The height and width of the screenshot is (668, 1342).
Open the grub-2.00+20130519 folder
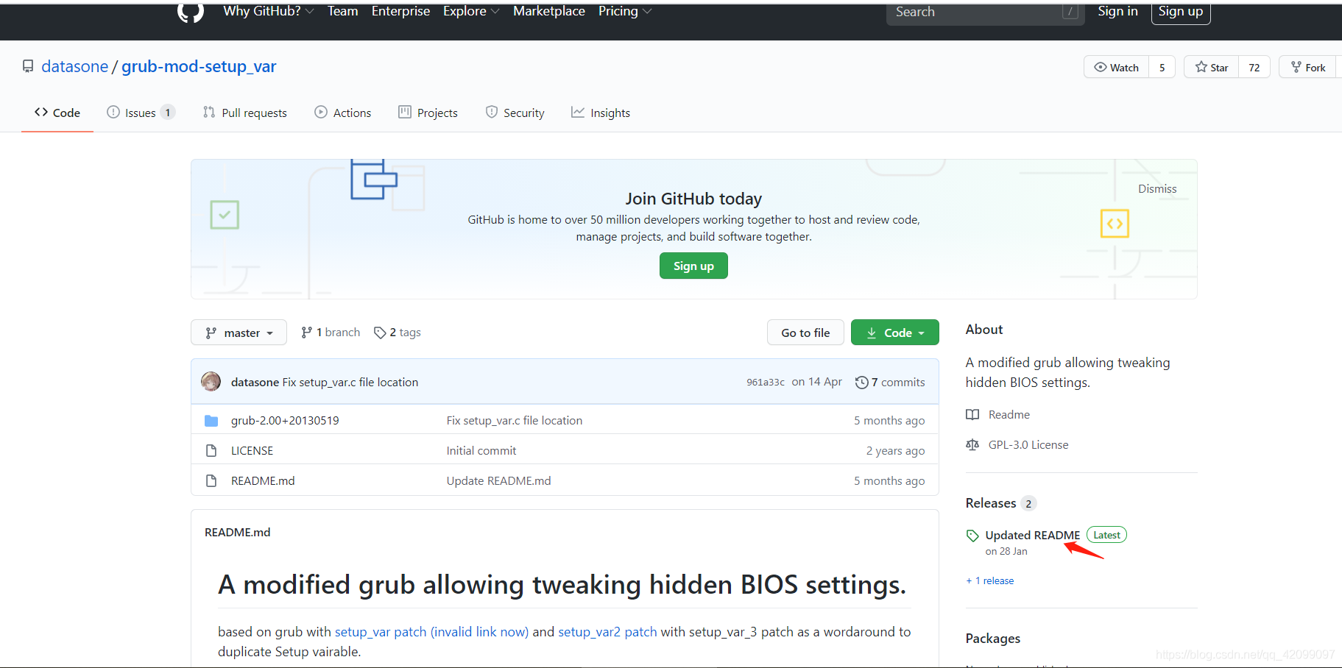pyautogui.click(x=285, y=420)
